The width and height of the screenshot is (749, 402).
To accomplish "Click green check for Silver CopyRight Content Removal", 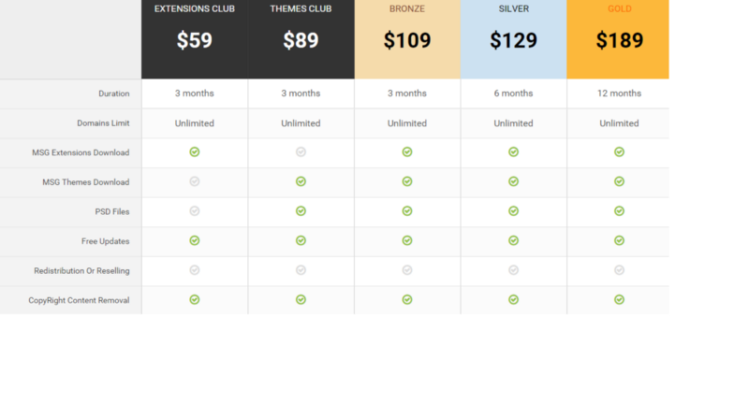I will pos(513,299).
